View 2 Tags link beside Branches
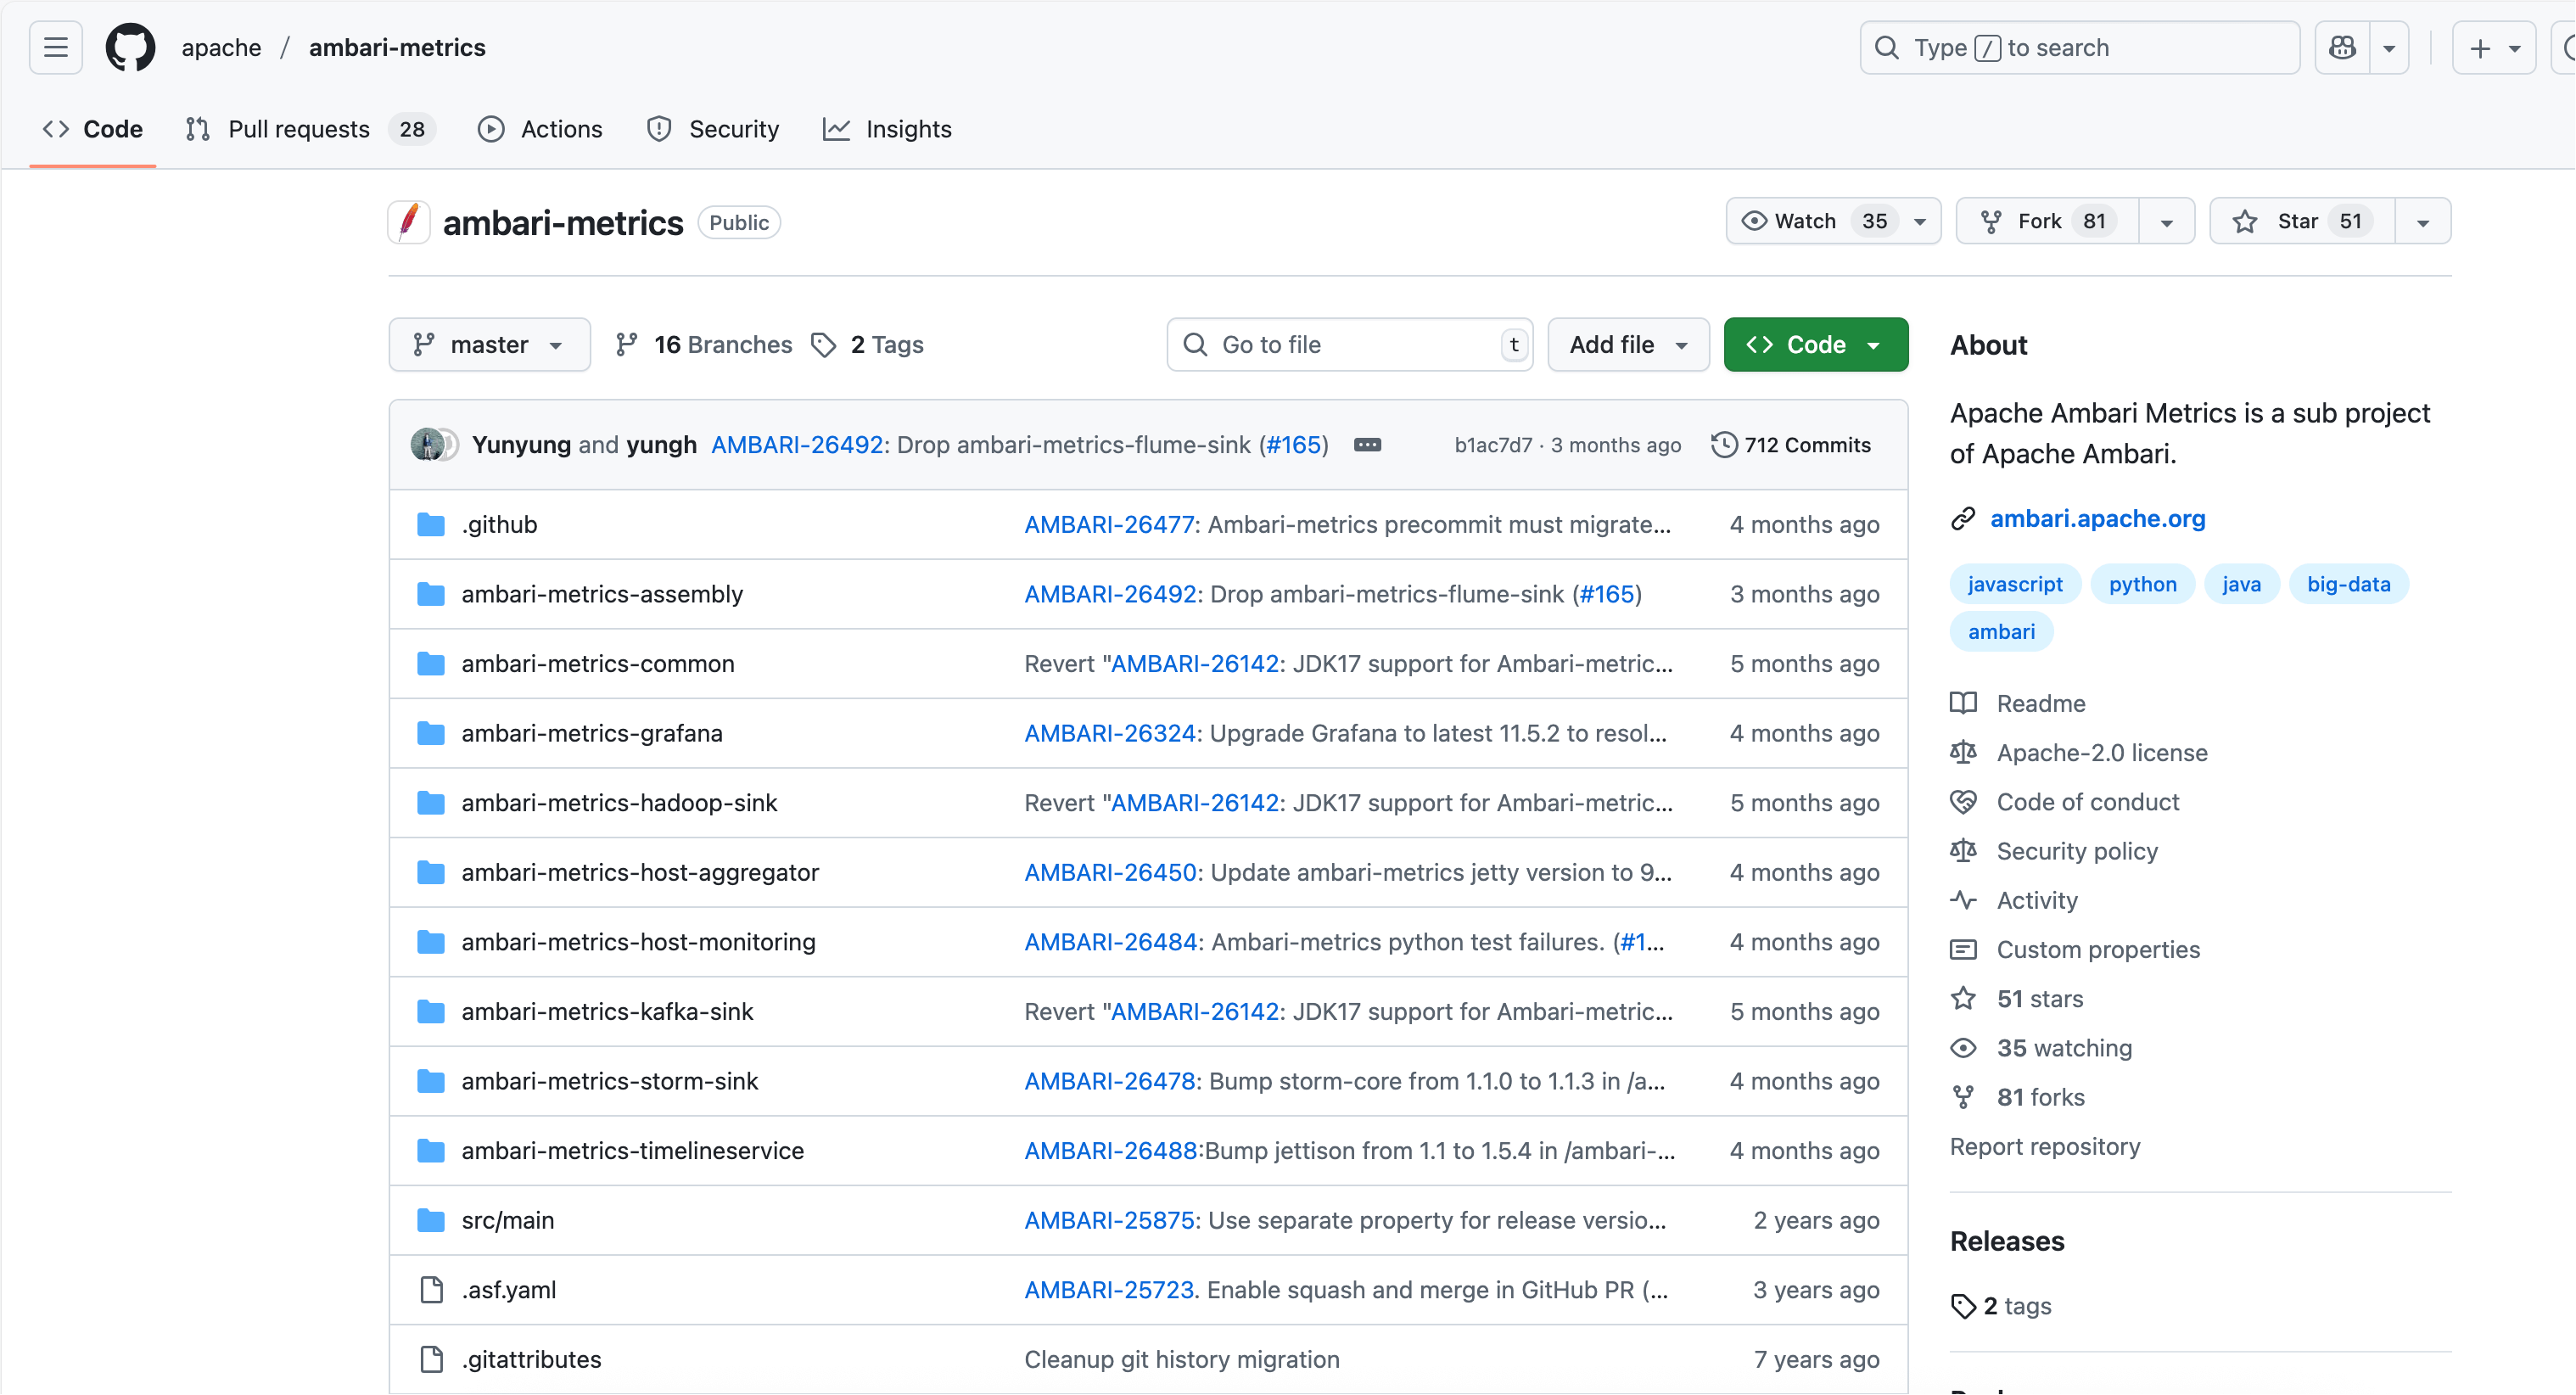This screenshot has width=2576, height=1395. coord(868,344)
